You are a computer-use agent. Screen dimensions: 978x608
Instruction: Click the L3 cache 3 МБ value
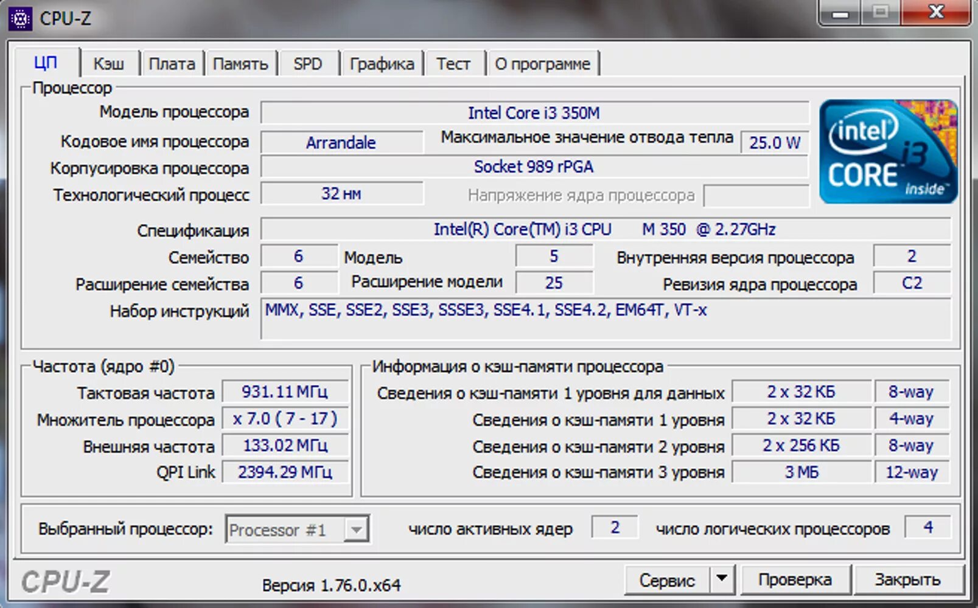(801, 472)
